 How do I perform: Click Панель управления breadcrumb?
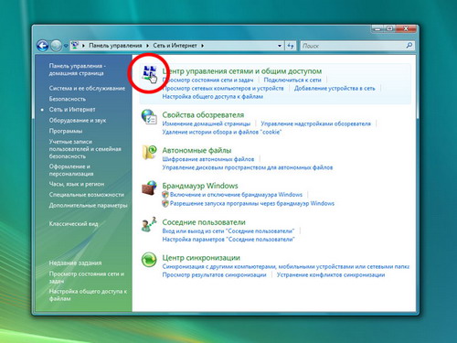pos(115,46)
